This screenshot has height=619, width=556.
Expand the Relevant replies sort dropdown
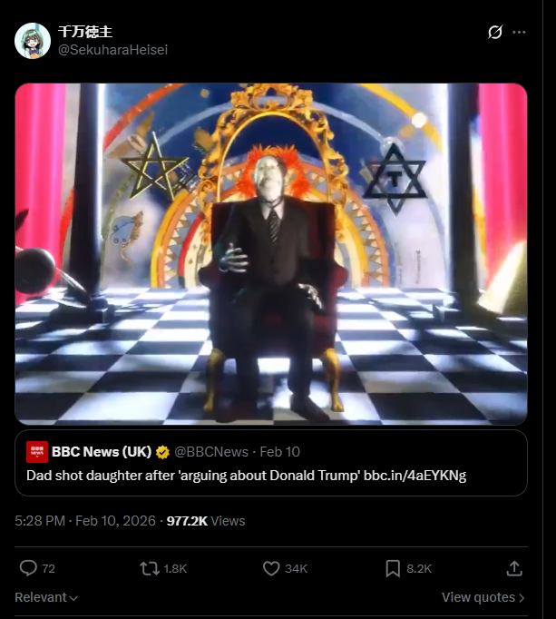point(46,597)
